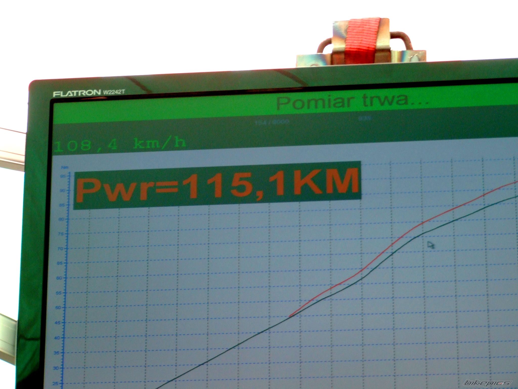Click the 65 label on the vertical axis
The height and width of the screenshot is (389, 518).
pos(60,263)
